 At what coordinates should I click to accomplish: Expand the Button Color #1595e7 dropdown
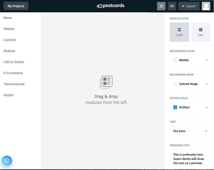tap(190, 108)
